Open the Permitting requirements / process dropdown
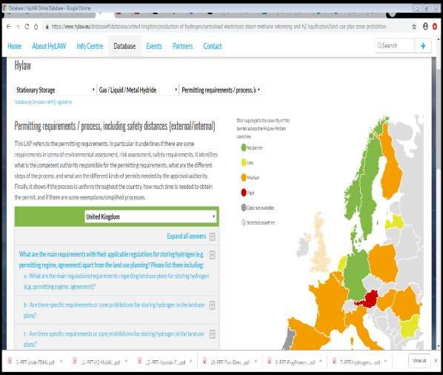The height and width of the screenshot is (375, 443). 221,90
